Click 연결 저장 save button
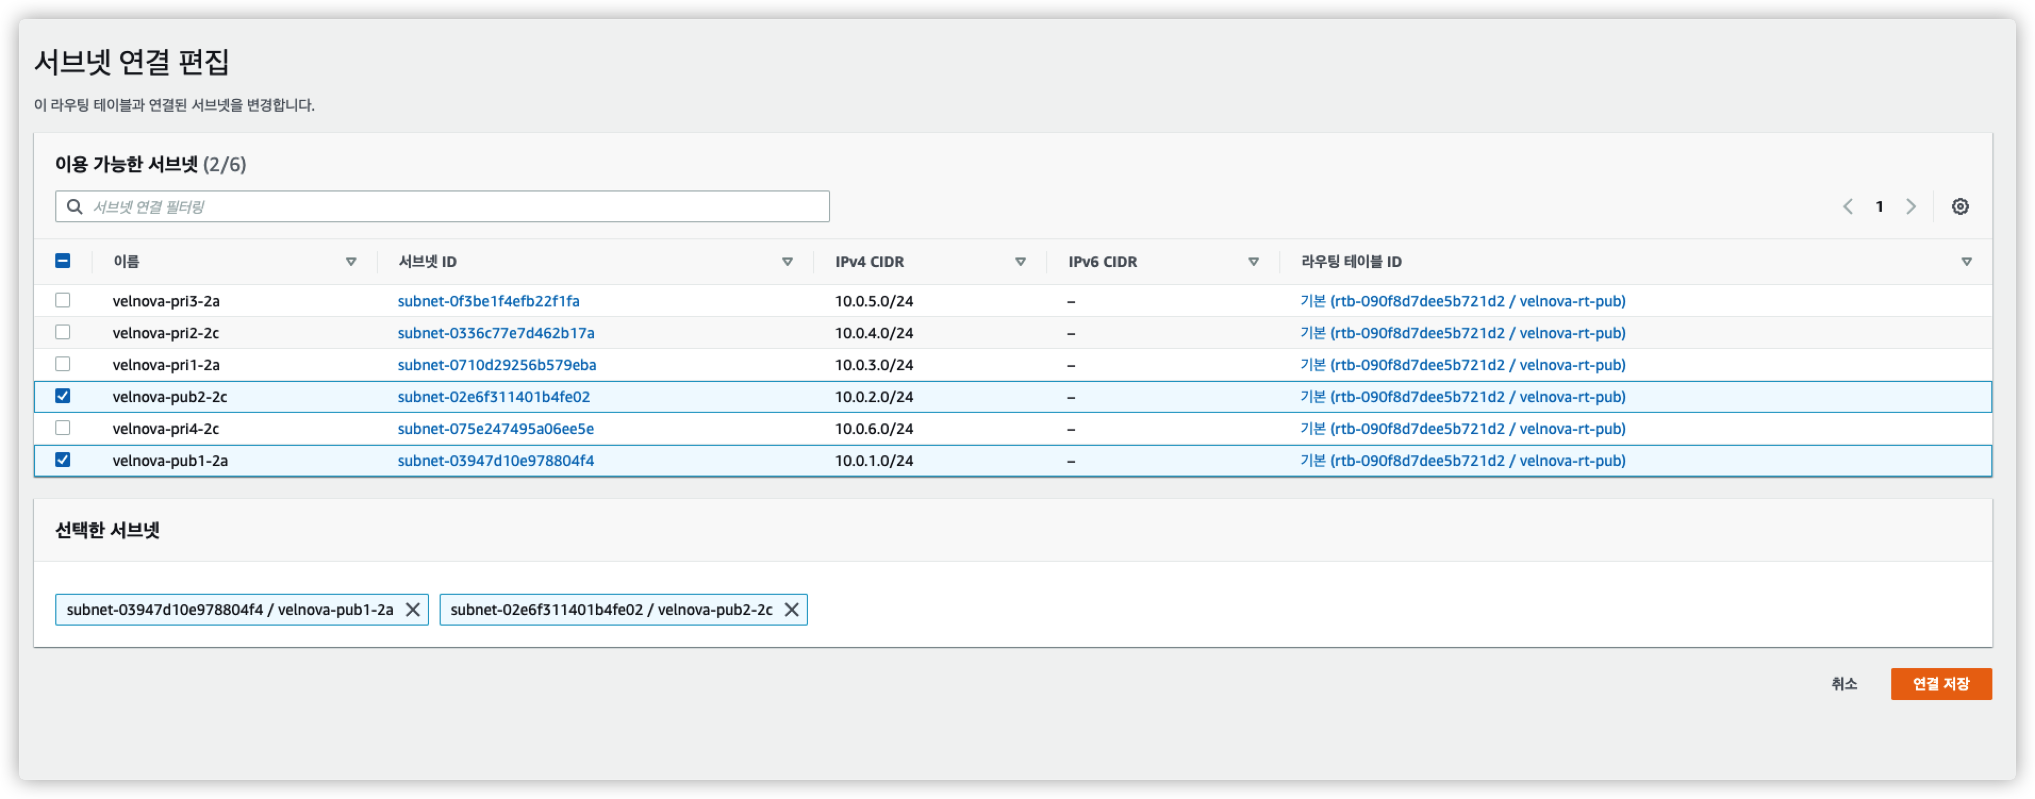Viewport: 2035px width, 799px height. [x=1940, y=684]
